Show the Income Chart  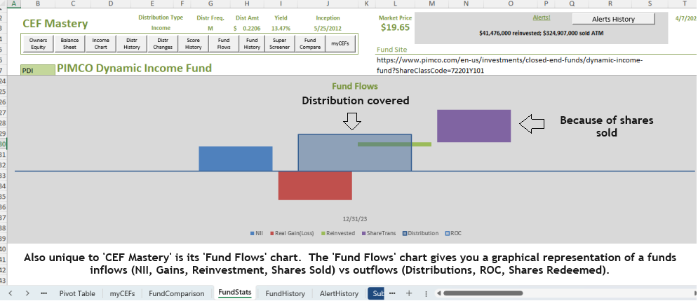click(100, 43)
